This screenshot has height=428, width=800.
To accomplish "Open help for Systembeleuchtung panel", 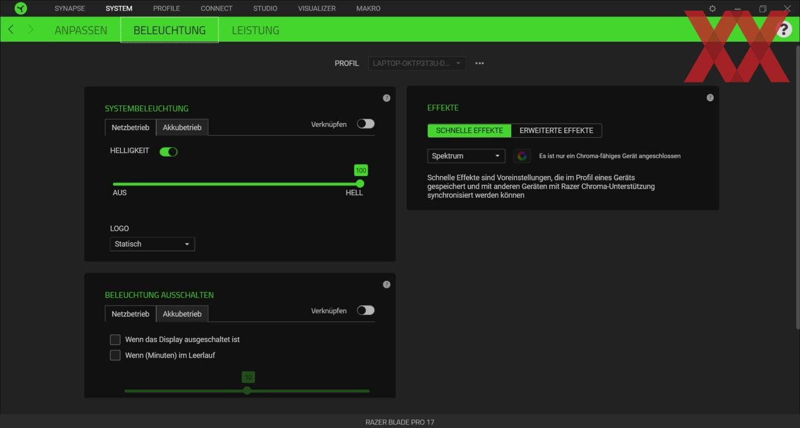I will pos(386,98).
